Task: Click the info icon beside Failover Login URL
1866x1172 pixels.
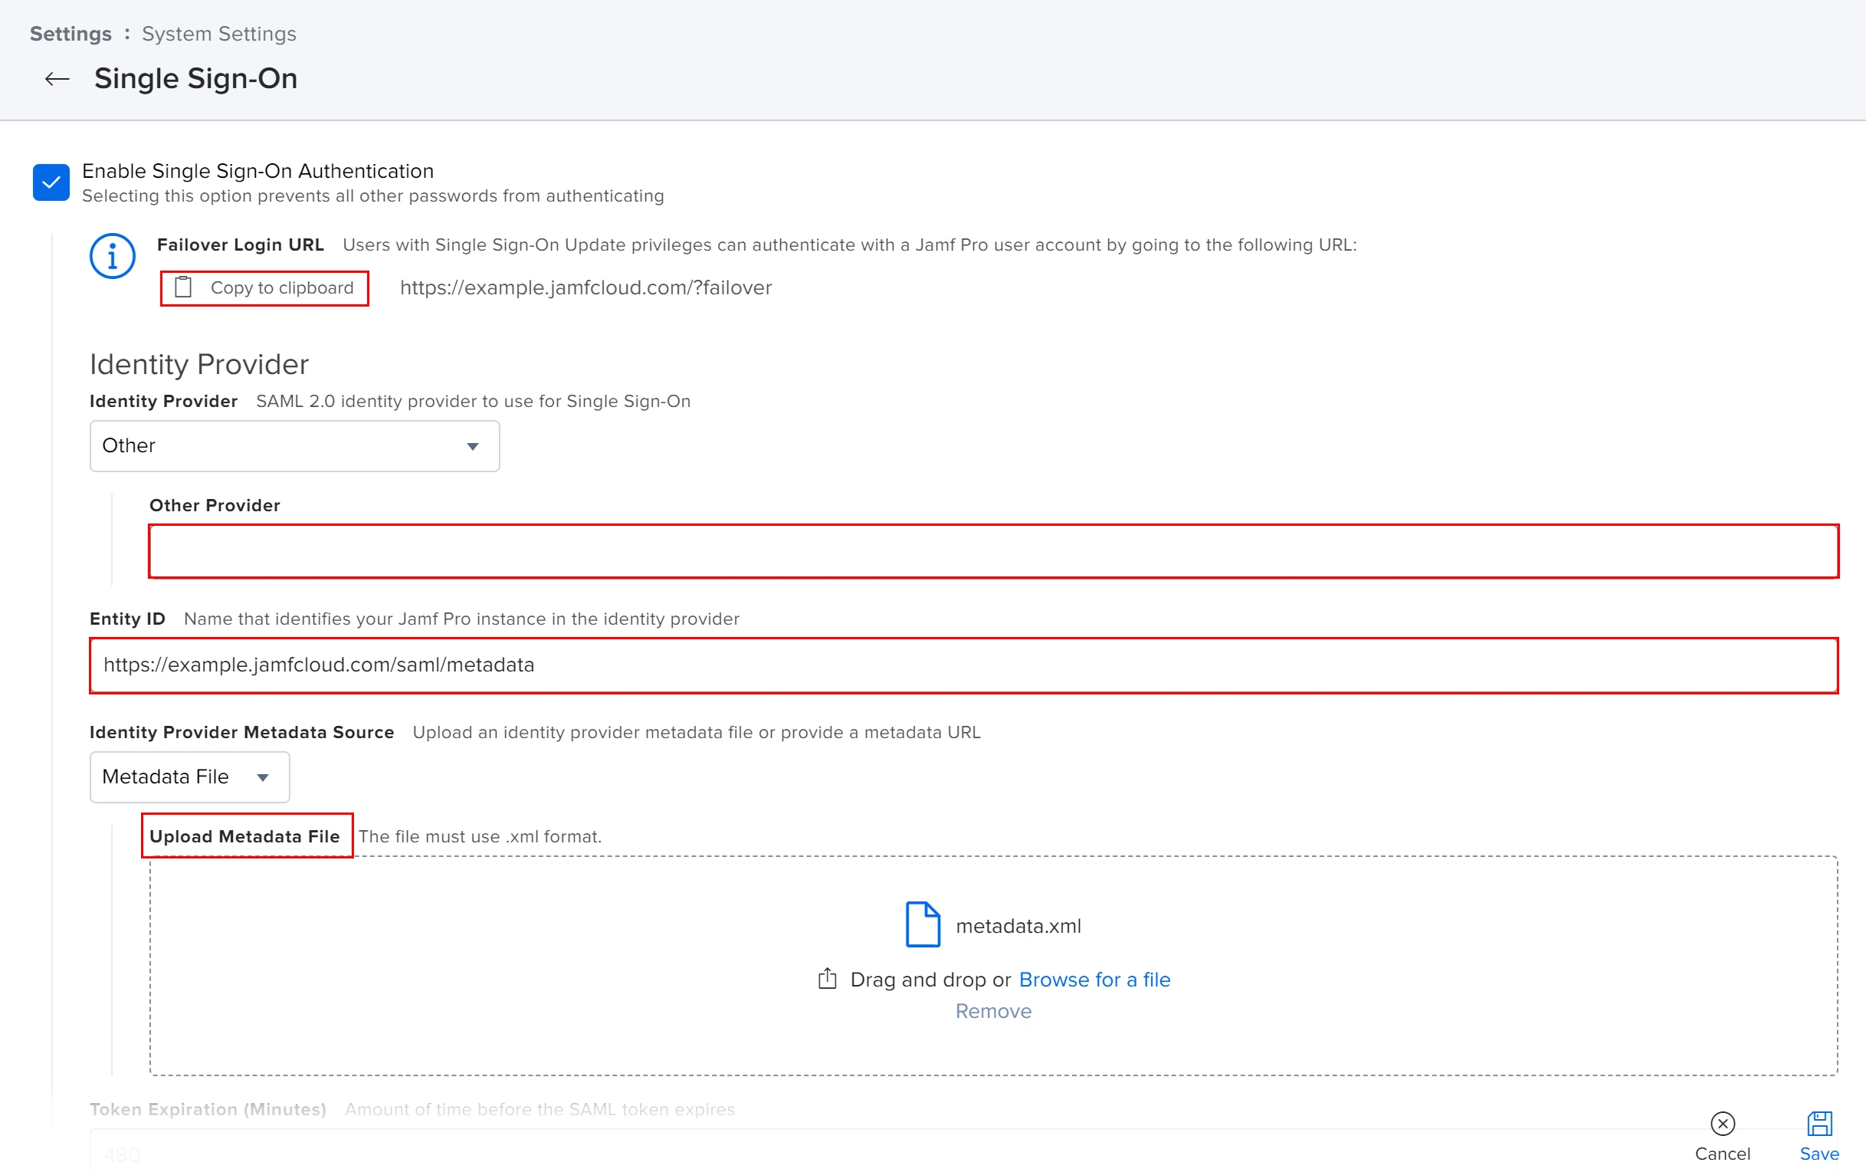Action: (x=113, y=256)
